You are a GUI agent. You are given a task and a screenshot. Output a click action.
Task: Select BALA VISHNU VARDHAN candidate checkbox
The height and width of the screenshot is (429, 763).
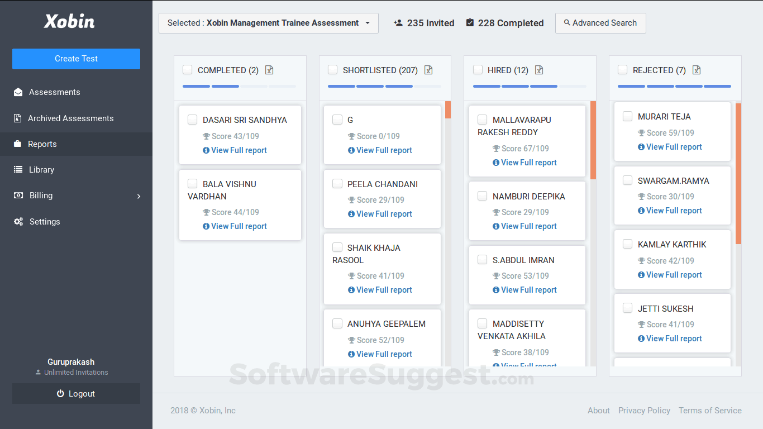click(193, 184)
